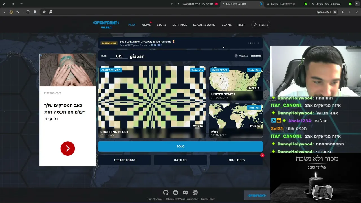
Task: Open the site settings icon beside openfront.io
Action: click(x=335, y=12)
